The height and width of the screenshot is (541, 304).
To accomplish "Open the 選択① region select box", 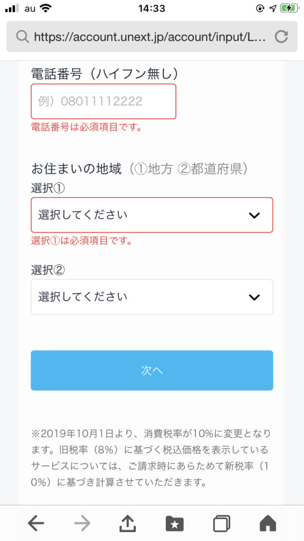I will (152, 215).
